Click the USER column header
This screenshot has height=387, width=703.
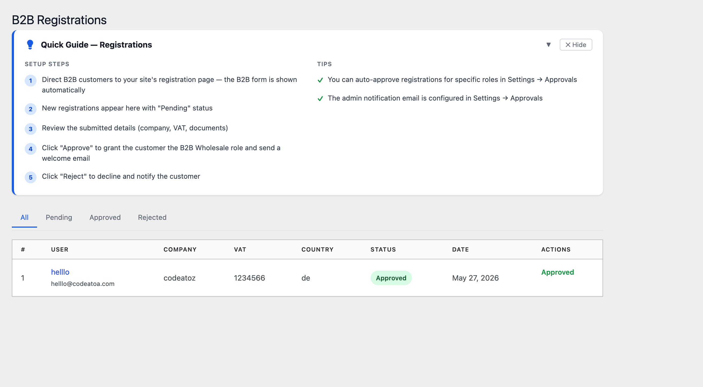tap(60, 249)
